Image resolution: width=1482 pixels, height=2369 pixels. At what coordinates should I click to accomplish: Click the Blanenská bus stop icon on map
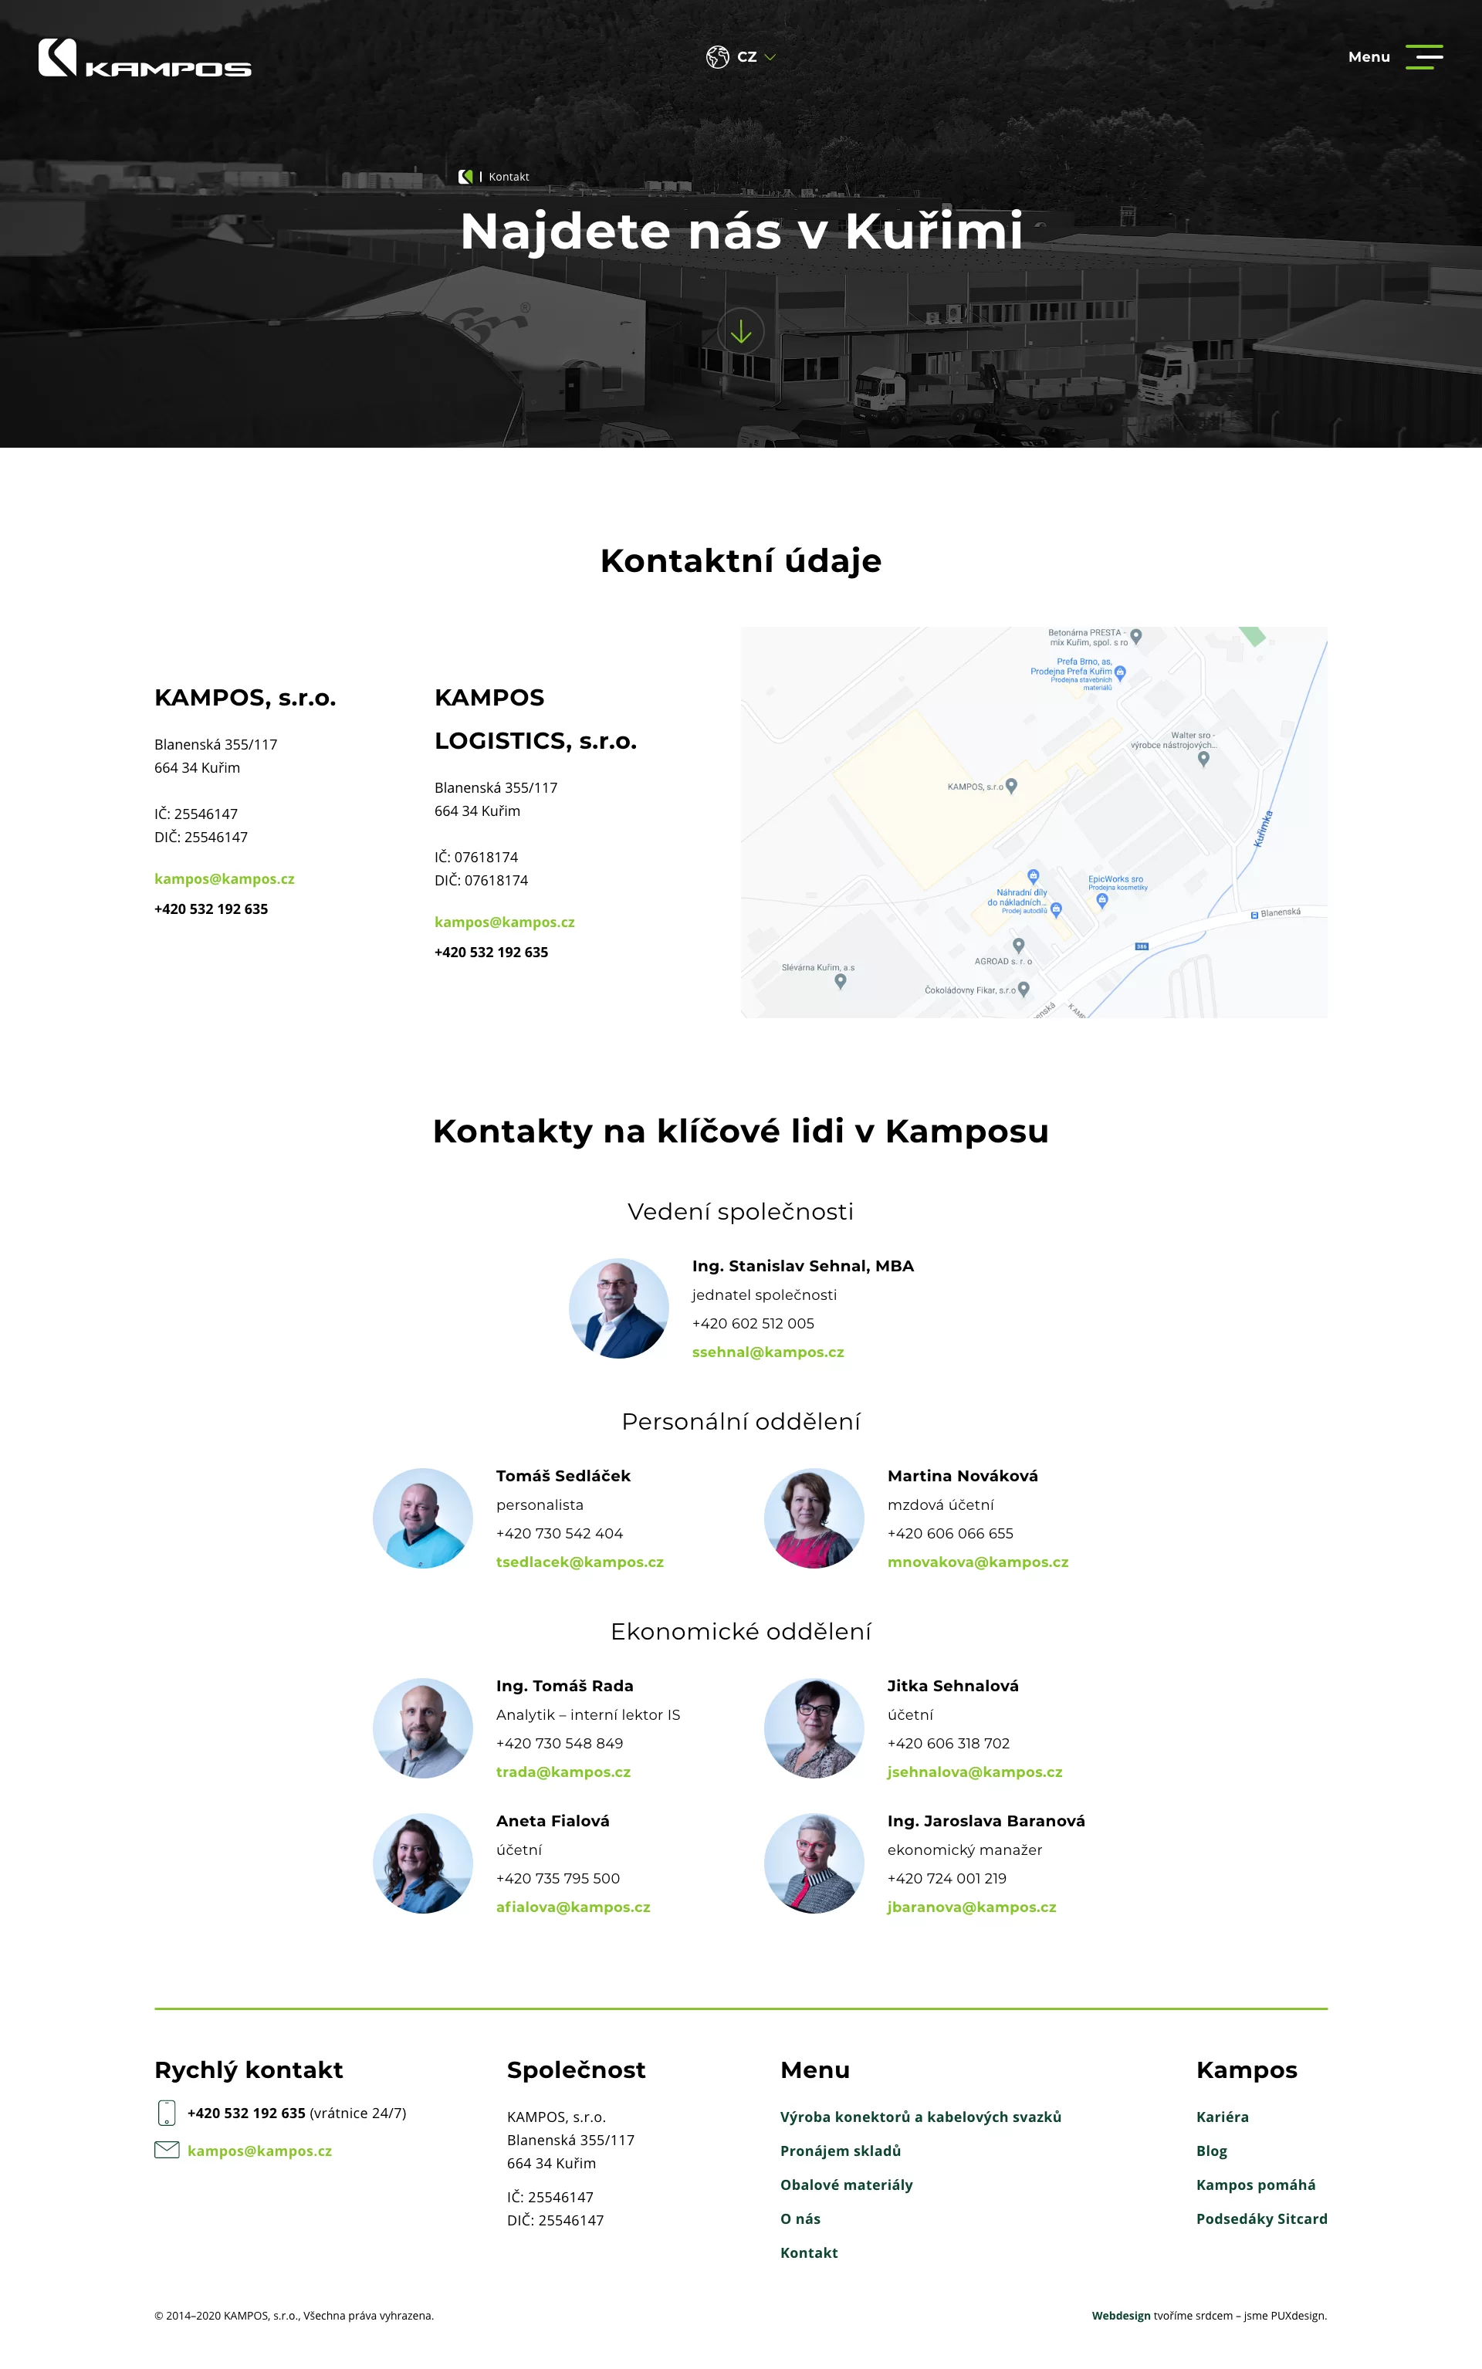click(1254, 915)
